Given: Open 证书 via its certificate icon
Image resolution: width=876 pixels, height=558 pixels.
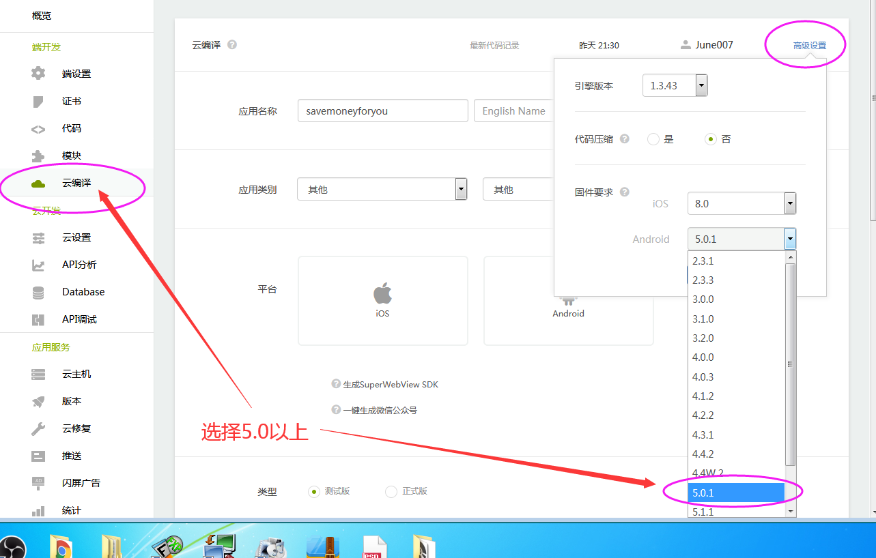Looking at the screenshot, I should tap(38, 101).
